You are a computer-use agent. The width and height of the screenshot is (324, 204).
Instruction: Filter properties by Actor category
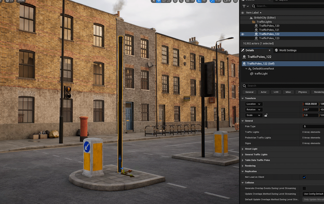tap(264, 92)
